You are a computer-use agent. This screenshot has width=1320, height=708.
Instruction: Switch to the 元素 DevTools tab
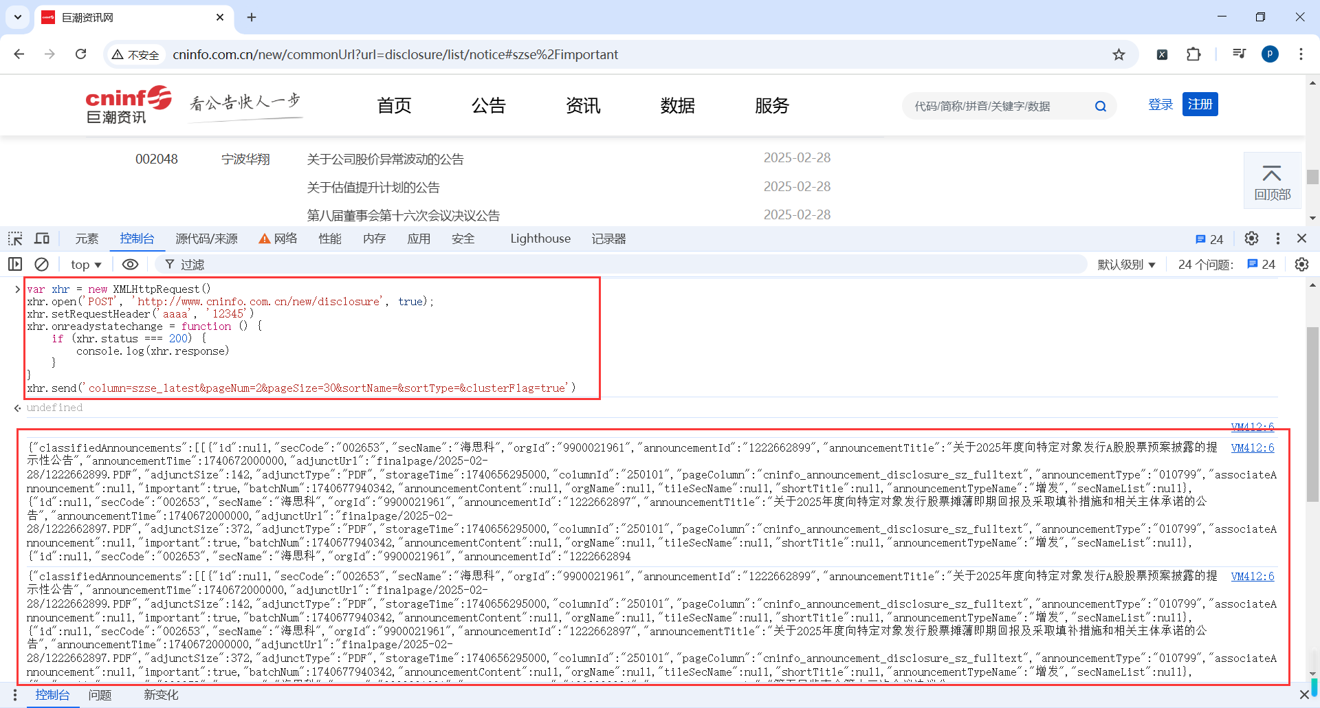87,239
